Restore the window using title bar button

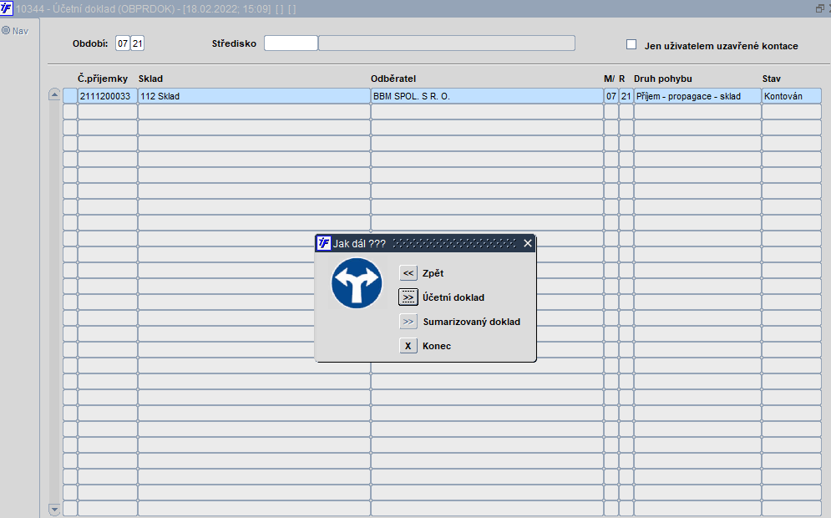(820, 8)
